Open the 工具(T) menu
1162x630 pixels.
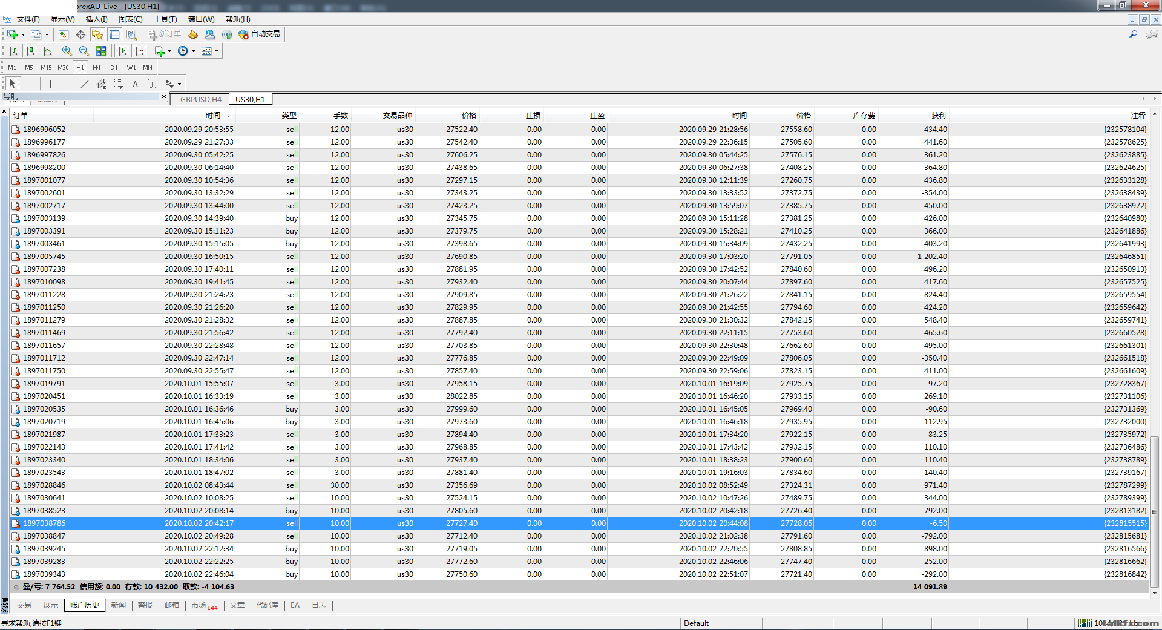pos(165,19)
